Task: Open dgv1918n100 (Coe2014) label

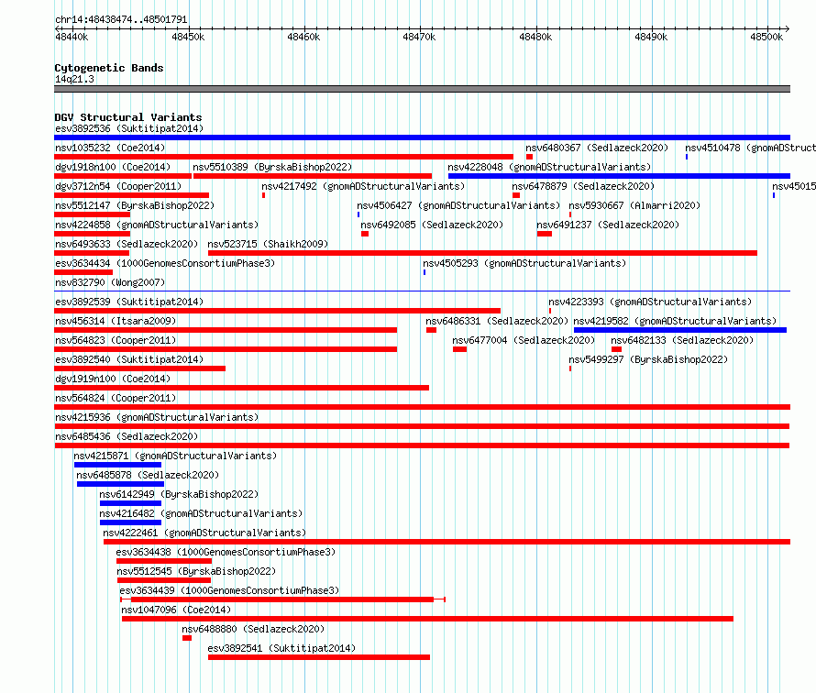Action: pos(113,167)
